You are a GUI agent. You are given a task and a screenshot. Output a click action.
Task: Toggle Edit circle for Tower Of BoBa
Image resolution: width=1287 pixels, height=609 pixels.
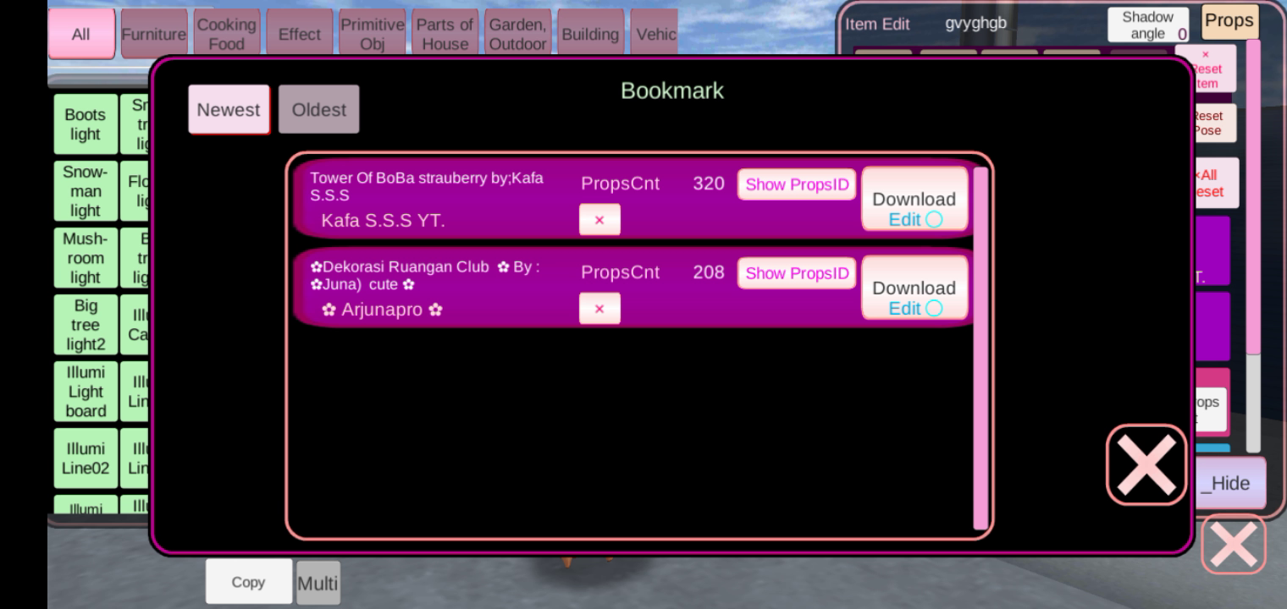click(x=934, y=220)
